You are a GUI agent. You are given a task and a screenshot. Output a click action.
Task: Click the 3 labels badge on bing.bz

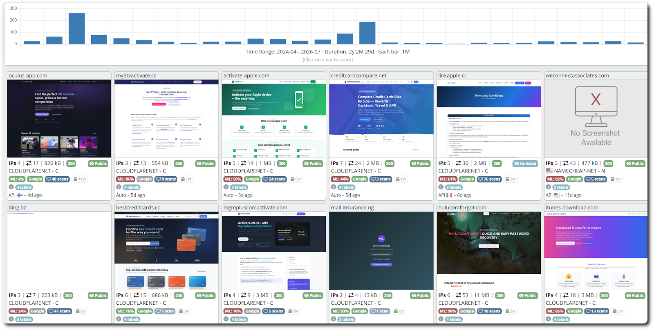pos(24,319)
